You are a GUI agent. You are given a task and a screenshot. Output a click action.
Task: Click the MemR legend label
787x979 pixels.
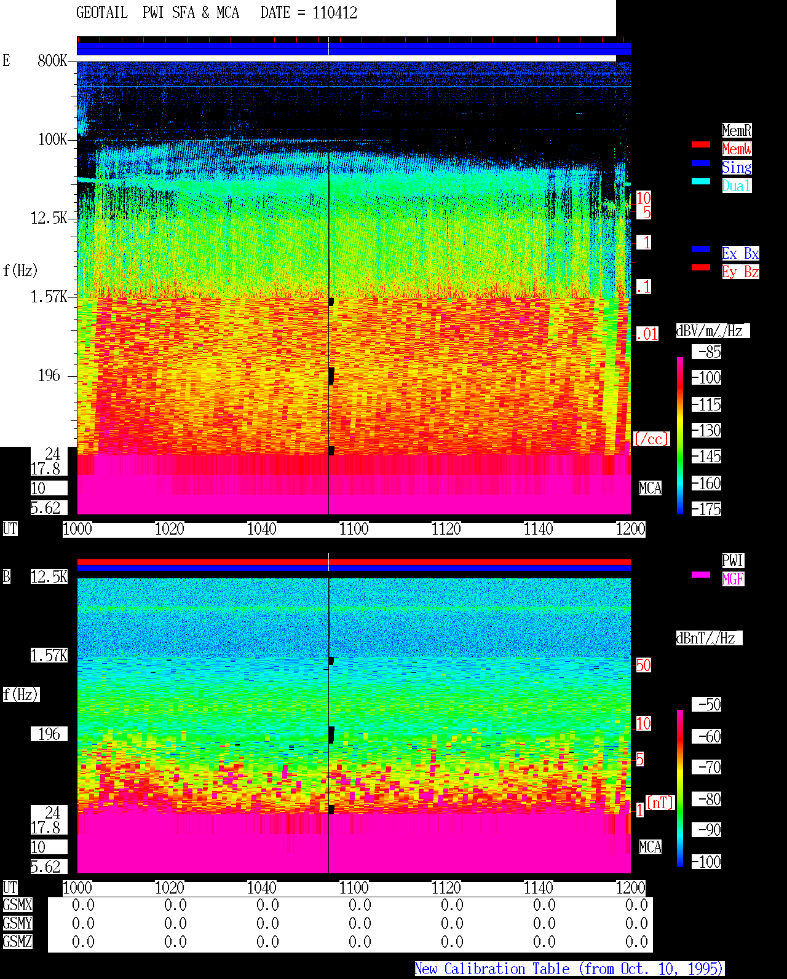[737, 130]
